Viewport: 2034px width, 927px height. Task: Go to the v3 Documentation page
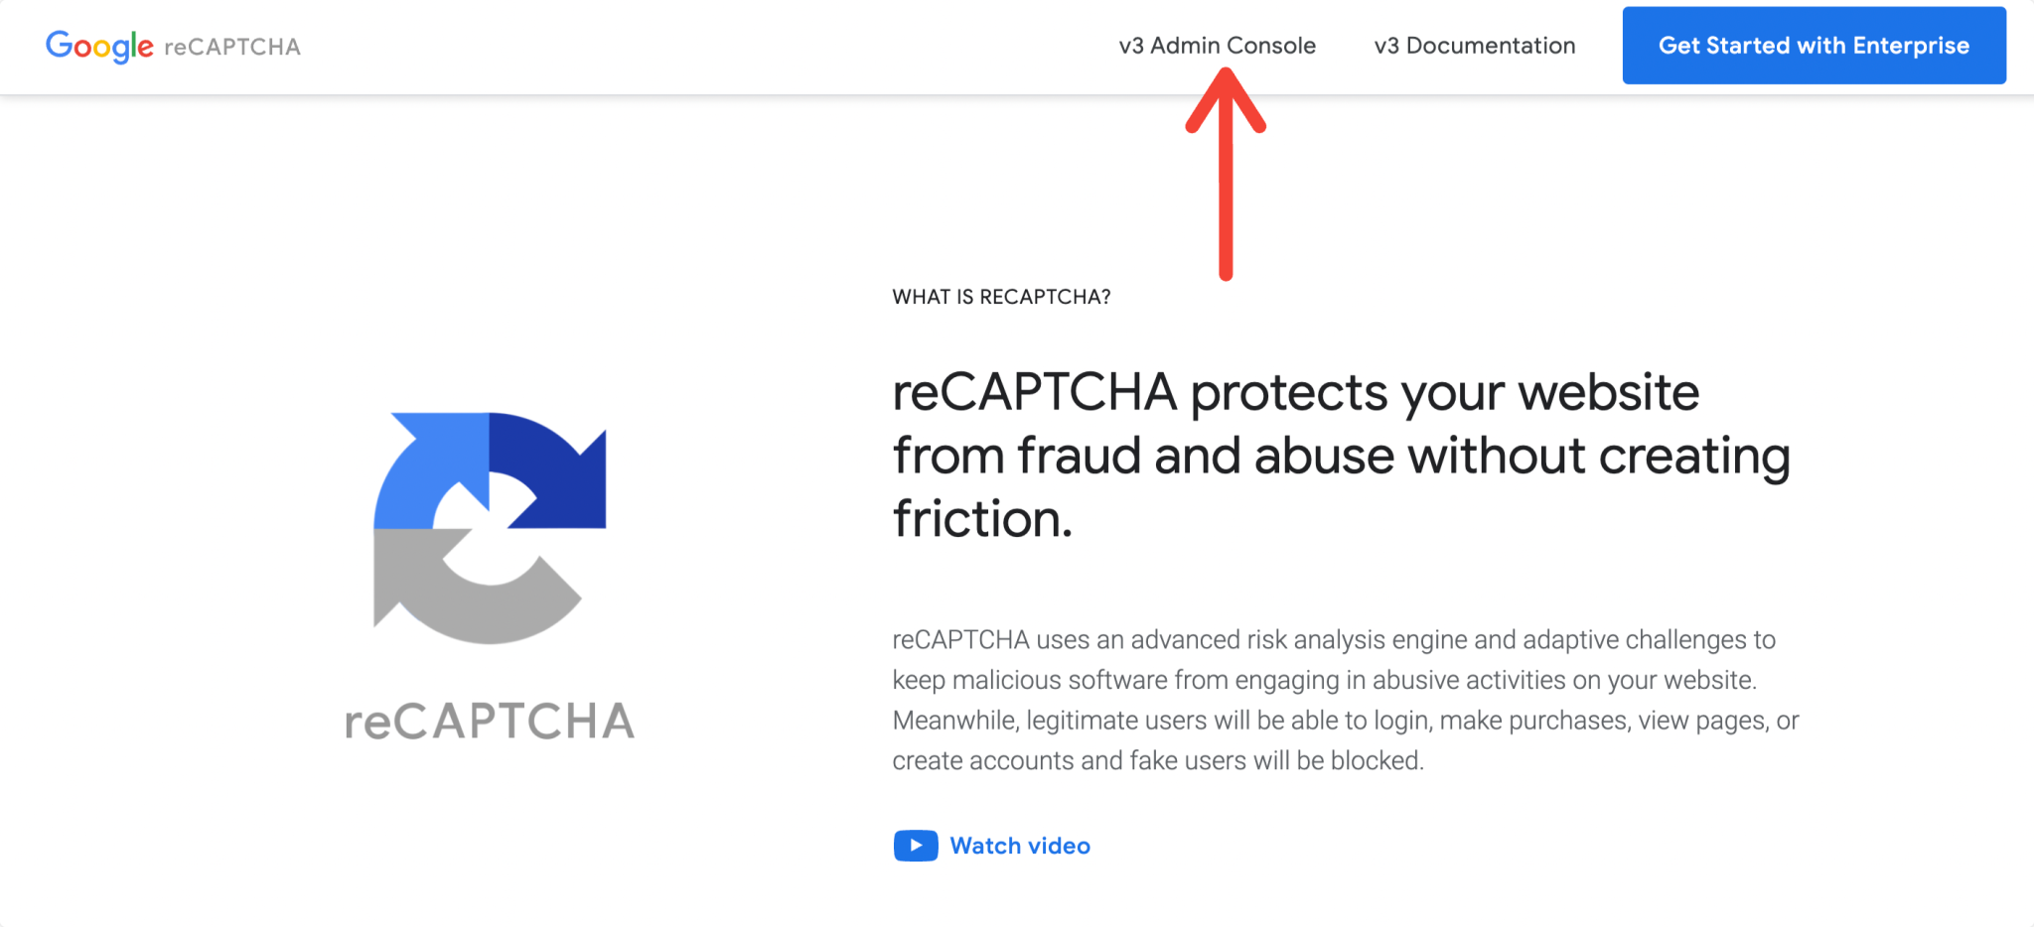(x=1474, y=46)
